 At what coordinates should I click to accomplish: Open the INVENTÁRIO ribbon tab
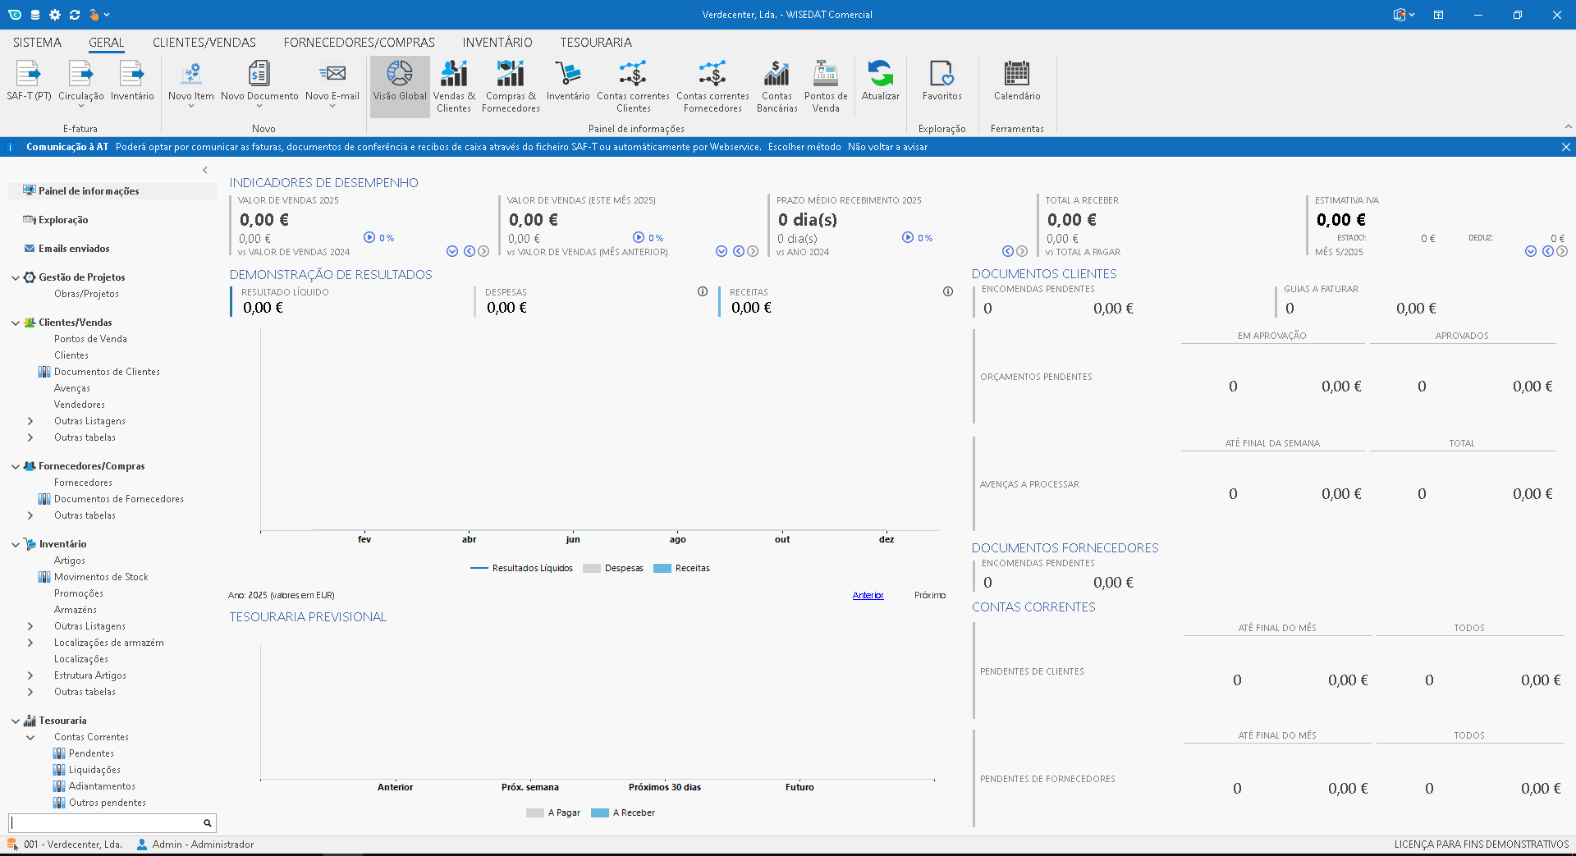[x=497, y=43]
